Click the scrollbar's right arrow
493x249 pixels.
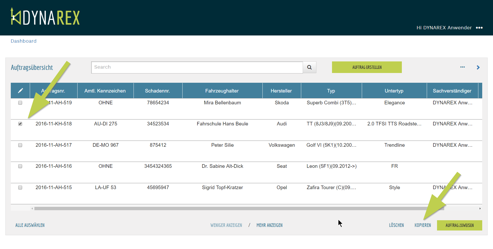point(480,209)
